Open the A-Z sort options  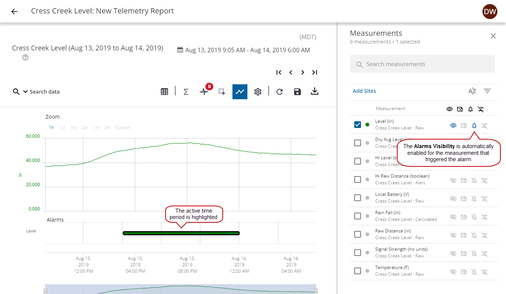472,91
